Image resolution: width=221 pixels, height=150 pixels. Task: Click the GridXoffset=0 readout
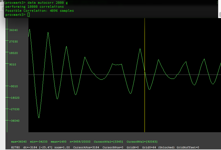point(188,147)
